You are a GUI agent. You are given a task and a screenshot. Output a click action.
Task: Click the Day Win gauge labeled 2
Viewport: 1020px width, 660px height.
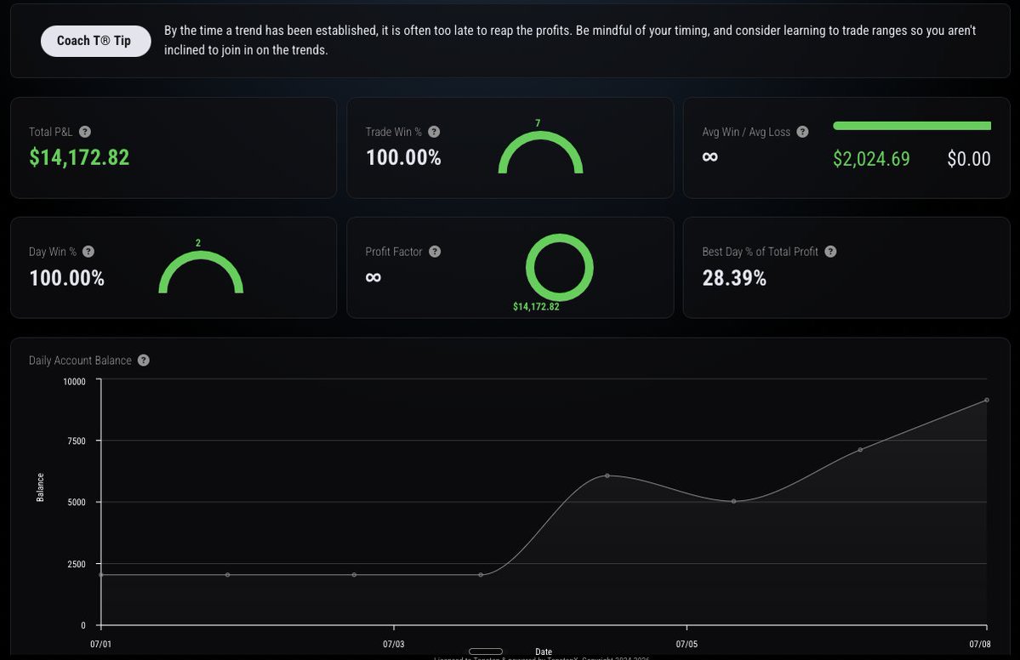[201, 272]
